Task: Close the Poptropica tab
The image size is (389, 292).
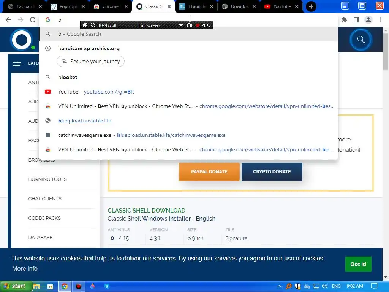Action: tap(83, 6)
